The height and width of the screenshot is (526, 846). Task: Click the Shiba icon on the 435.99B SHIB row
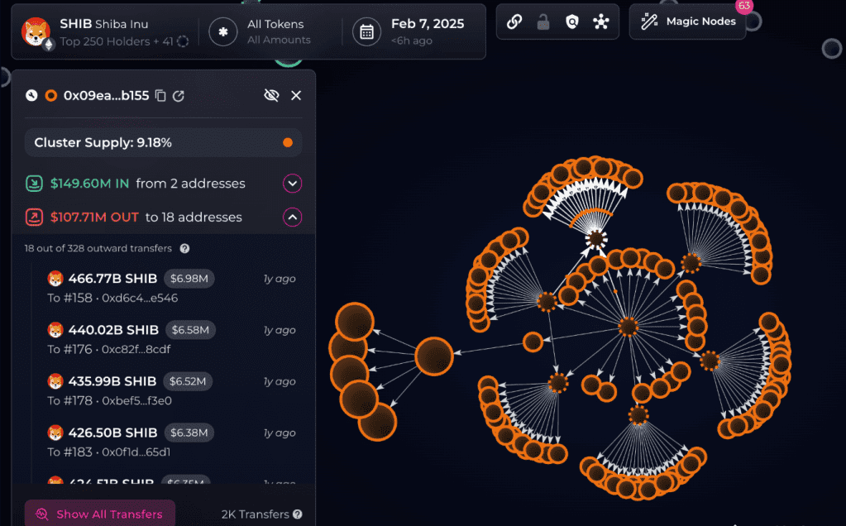(55, 381)
